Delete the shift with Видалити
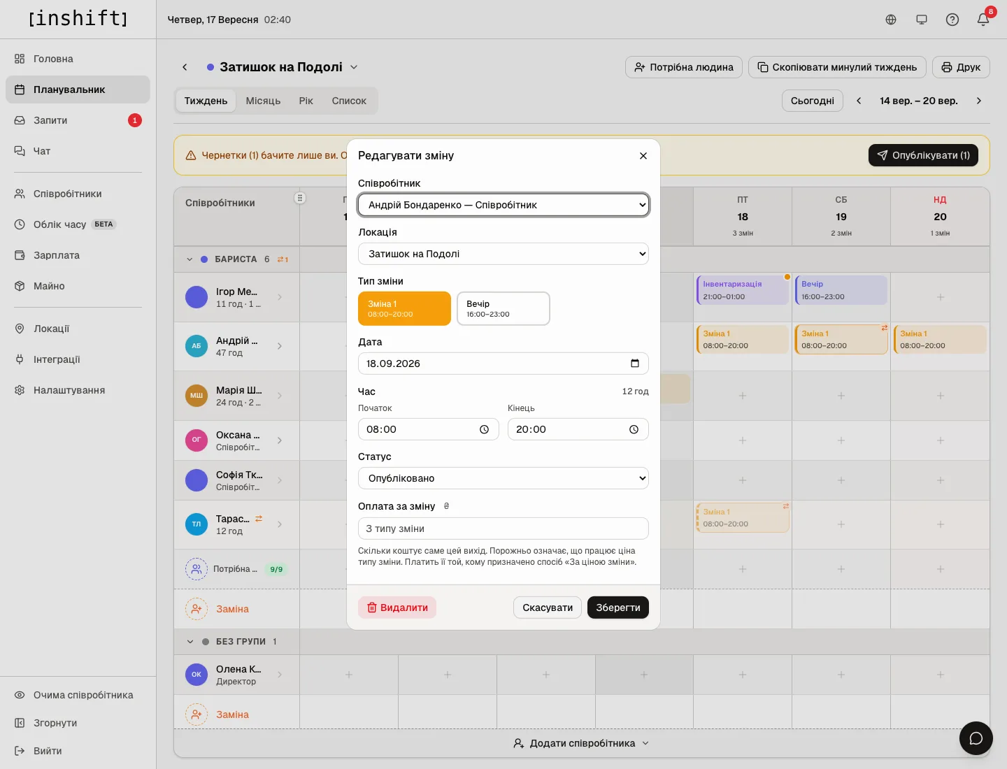The image size is (1007, 769). tap(397, 608)
